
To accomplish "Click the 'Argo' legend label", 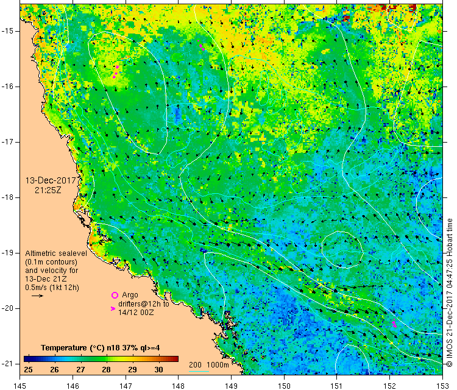I will 130,295.
